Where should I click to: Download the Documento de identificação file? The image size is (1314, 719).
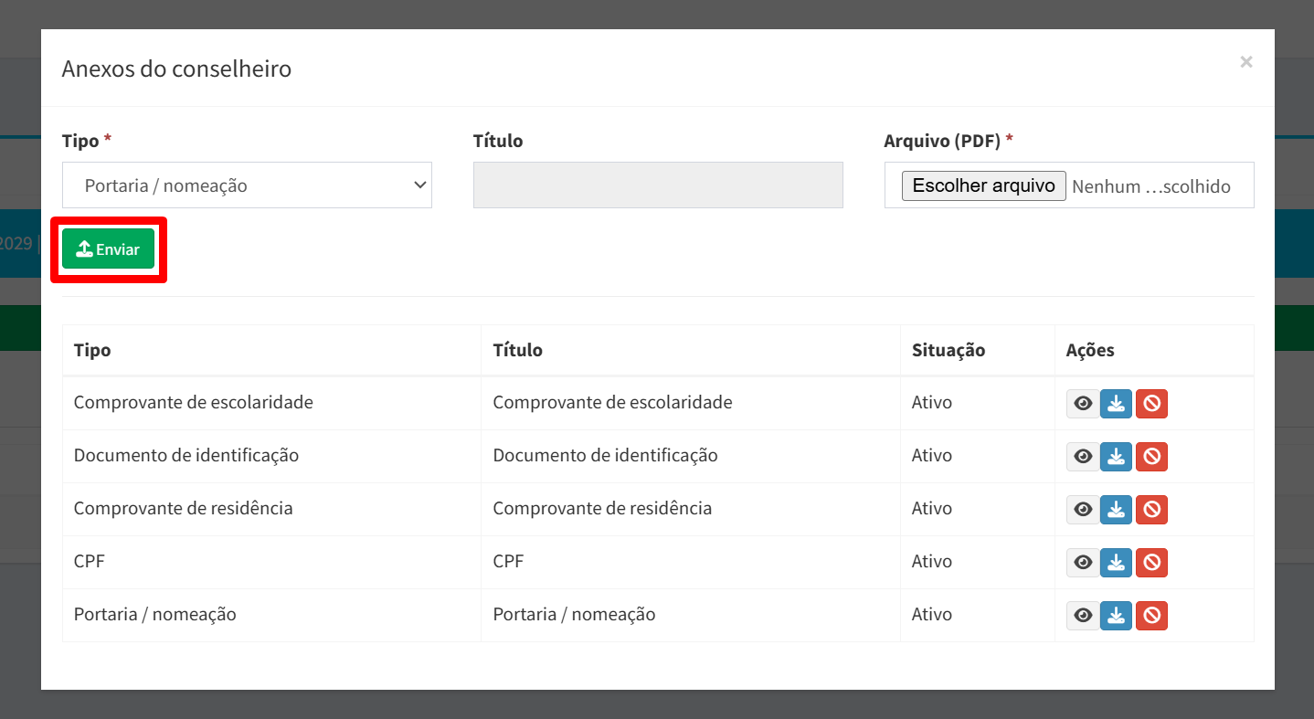pos(1116,457)
